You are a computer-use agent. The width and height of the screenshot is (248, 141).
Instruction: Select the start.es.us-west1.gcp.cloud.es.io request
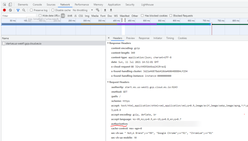[24, 44]
